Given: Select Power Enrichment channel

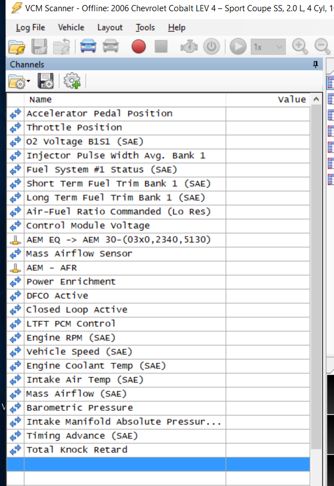Looking at the screenshot, I should [x=159, y=281].
